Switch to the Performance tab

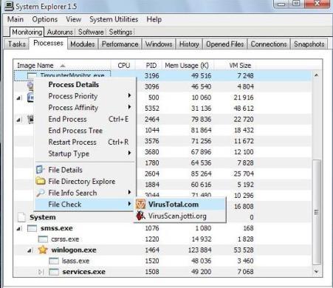(x=120, y=44)
